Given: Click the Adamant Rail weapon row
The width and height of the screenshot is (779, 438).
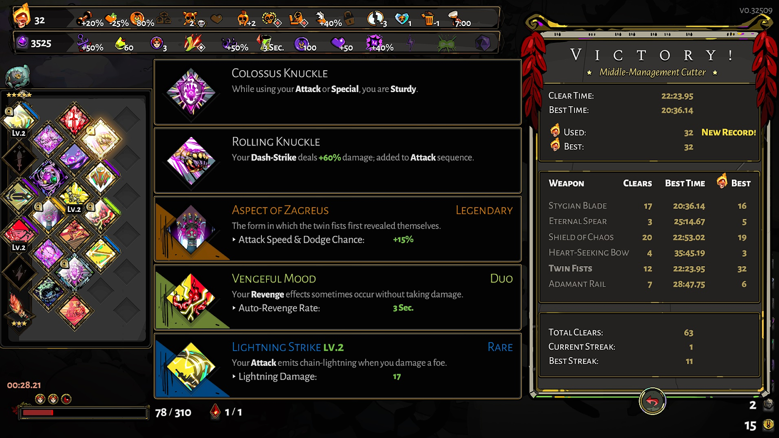Looking at the screenshot, I should point(649,284).
